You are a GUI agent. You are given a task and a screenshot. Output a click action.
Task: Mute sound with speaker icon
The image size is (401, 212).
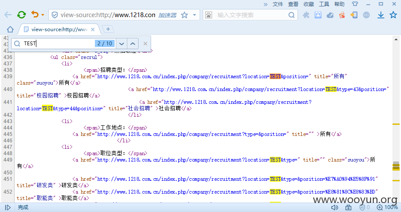[334, 207]
